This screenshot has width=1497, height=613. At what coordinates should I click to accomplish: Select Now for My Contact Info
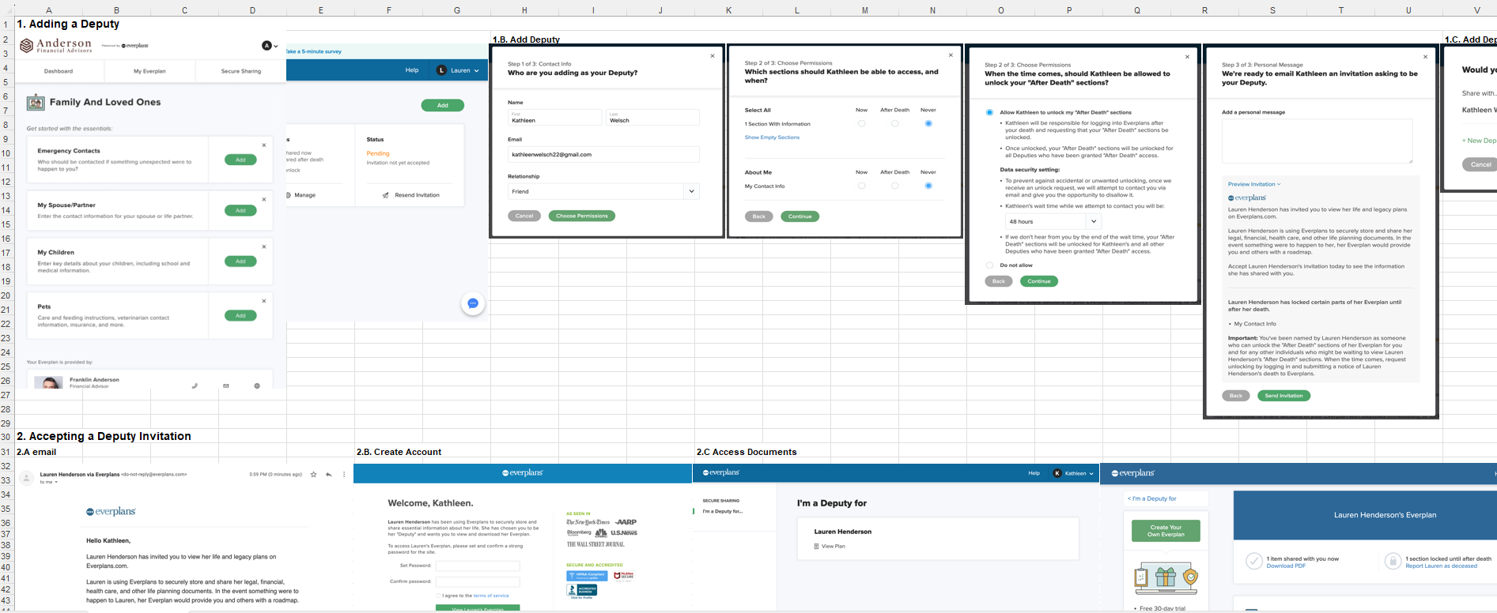[861, 186]
